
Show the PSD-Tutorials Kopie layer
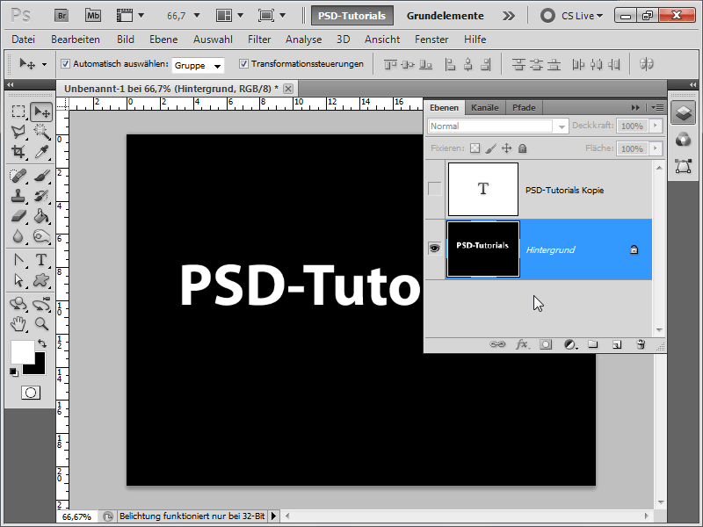(434, 189)
